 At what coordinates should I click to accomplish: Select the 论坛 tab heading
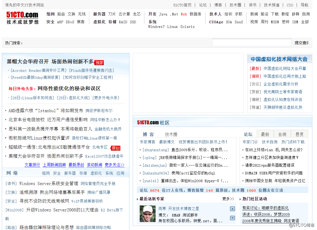pyautogui.click(x=248, y=134)
